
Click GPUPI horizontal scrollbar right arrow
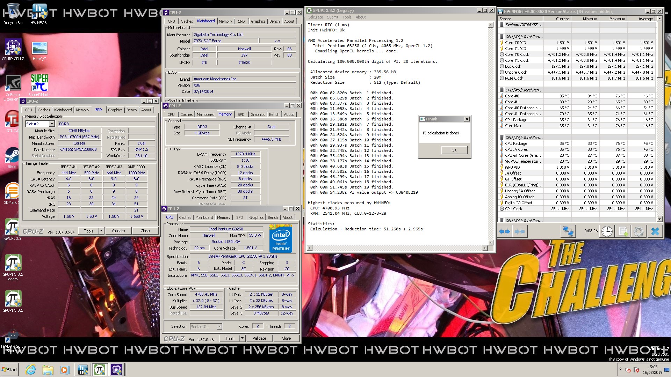click(485, 248)
